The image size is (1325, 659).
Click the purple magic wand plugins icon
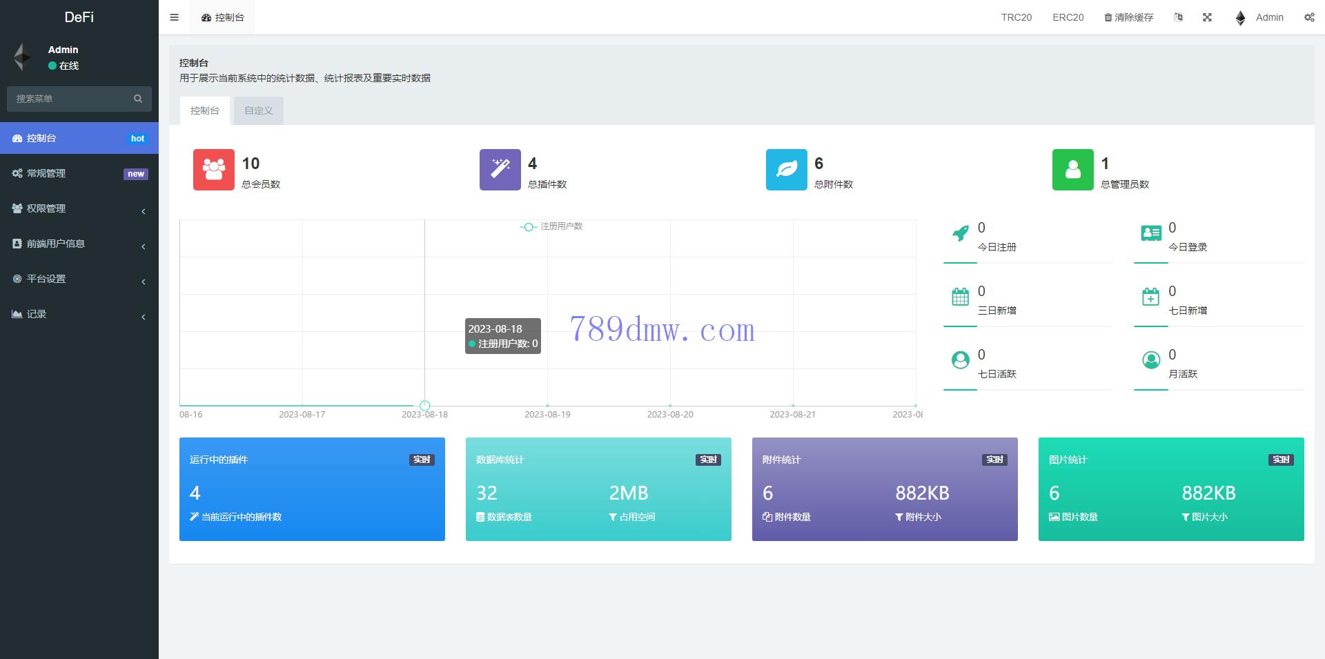pos(500,170)
